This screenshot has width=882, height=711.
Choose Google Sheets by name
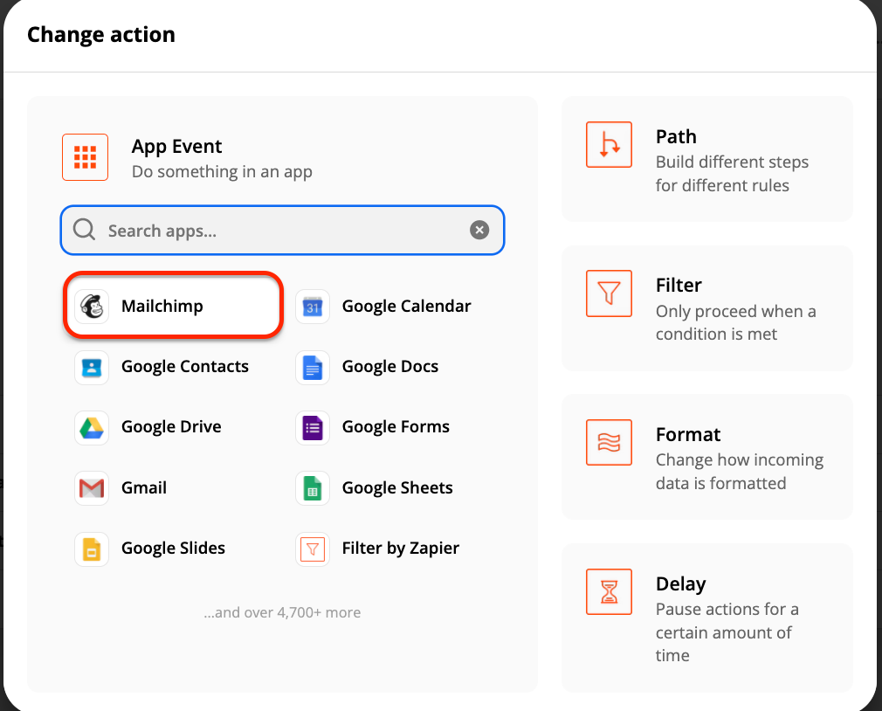pyautogui.click(x=397, y=487)
